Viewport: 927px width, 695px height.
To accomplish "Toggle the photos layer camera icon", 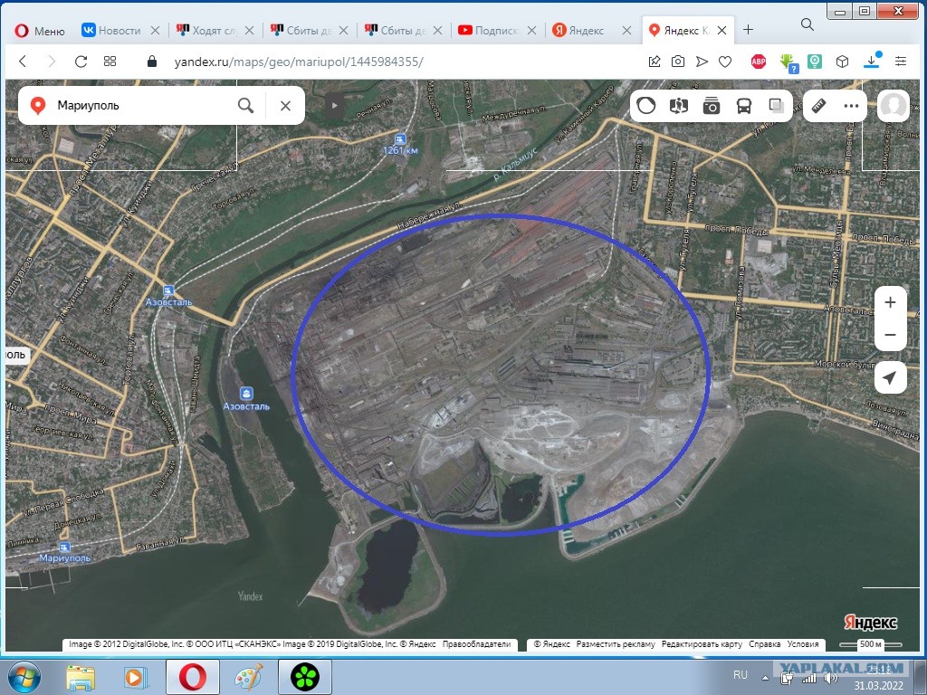I will click(712, 106).
